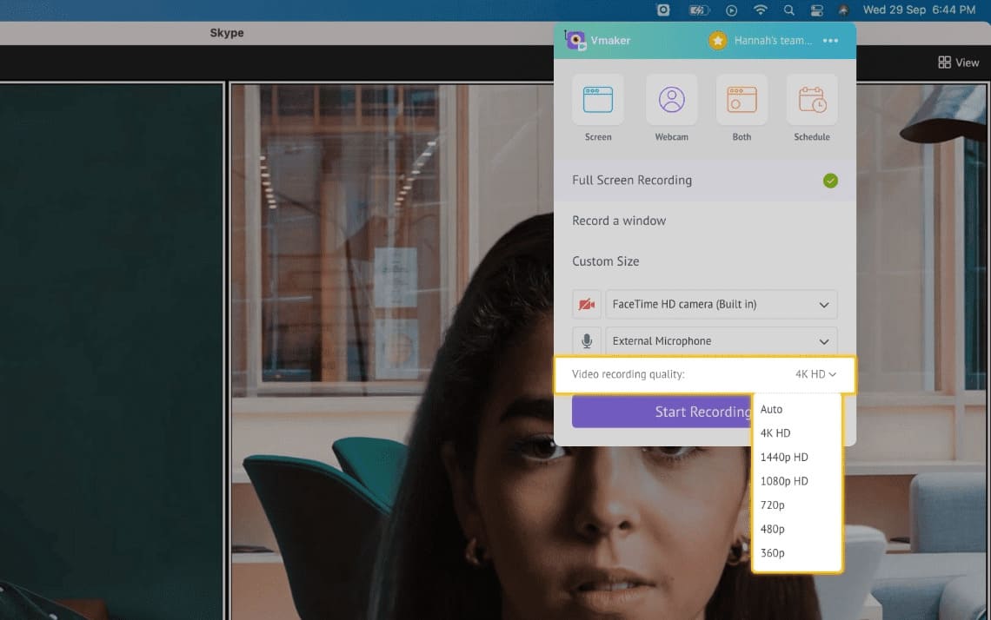The height and width of the screenshot is (620, 991).
Task: Collapse the Video recording quality dropdown
Action: [815, 374]
